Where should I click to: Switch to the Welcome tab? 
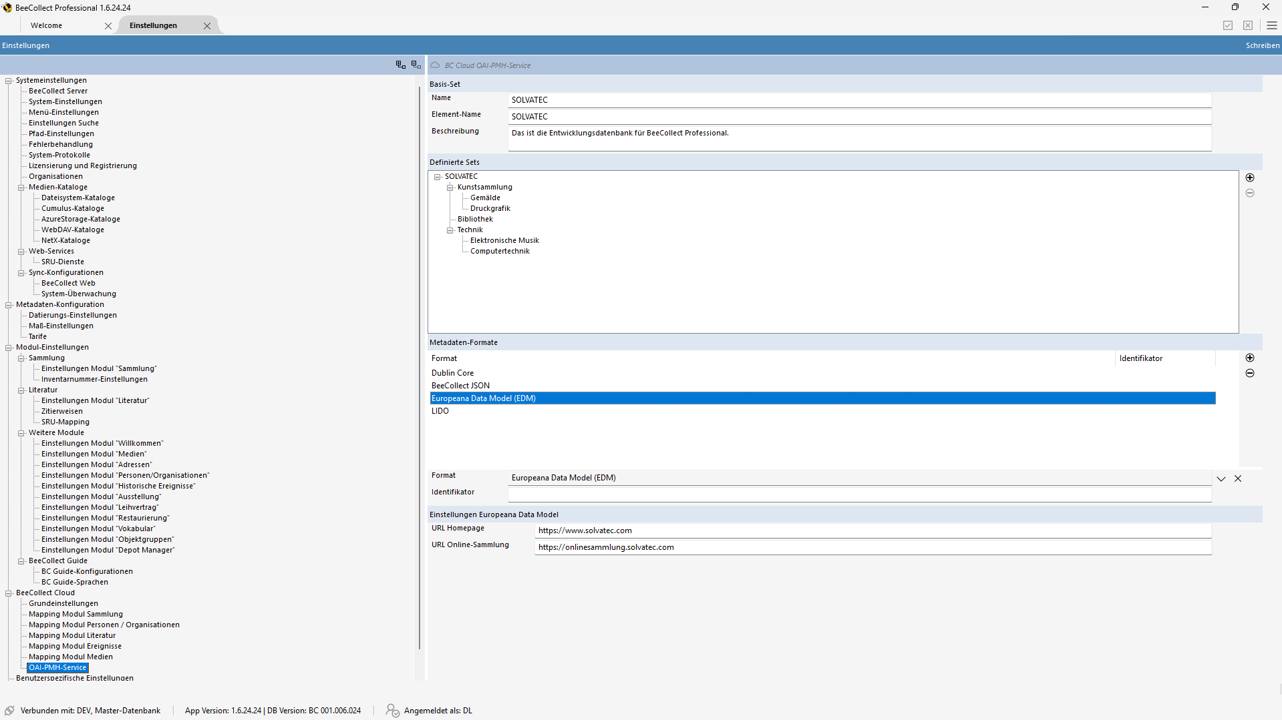[47, 25]
